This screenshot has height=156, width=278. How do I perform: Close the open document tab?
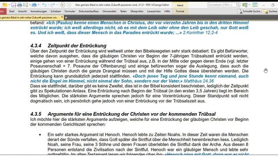[x=62, y=17]
